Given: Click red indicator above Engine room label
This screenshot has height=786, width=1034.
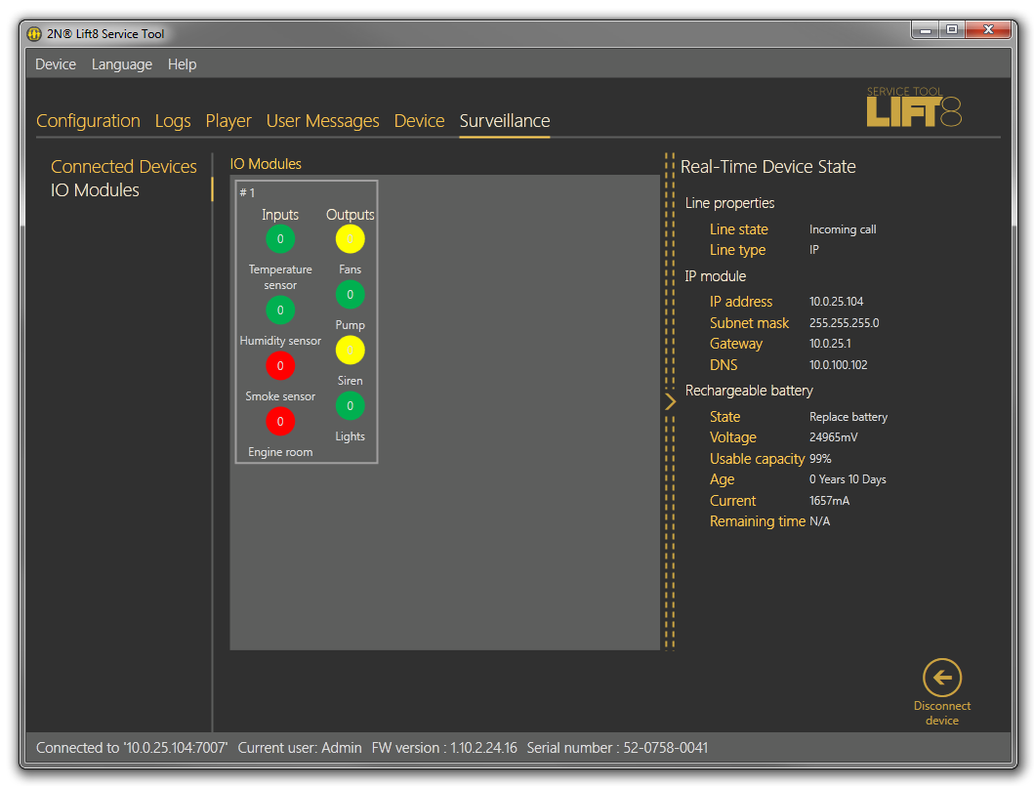Looking at the screenshot, I should (280, 422).
